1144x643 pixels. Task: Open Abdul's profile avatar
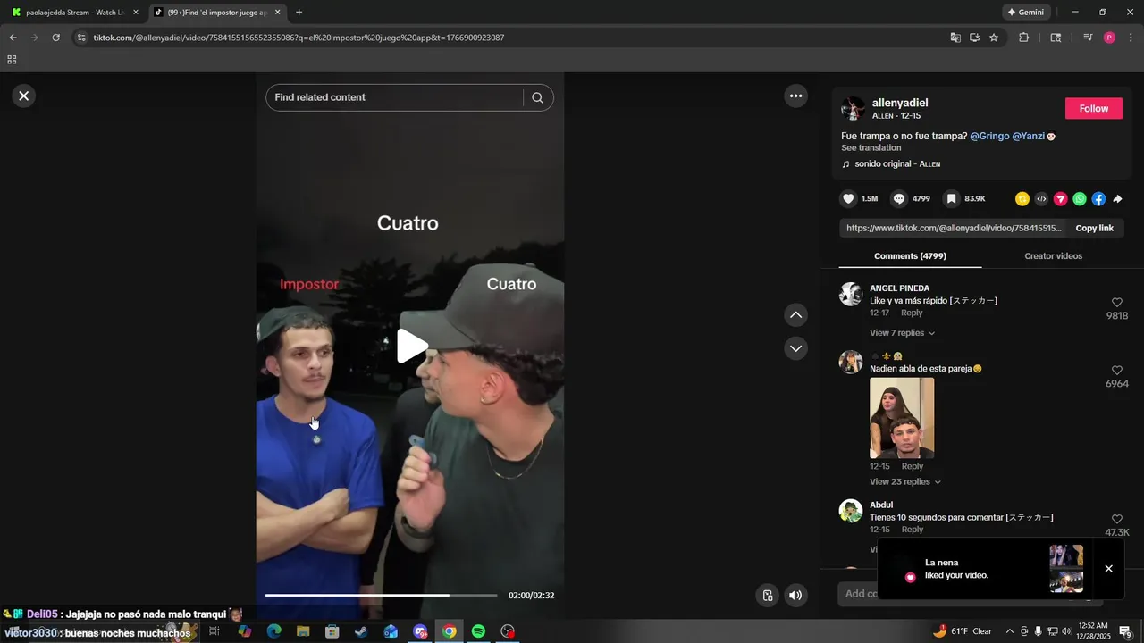851,511
